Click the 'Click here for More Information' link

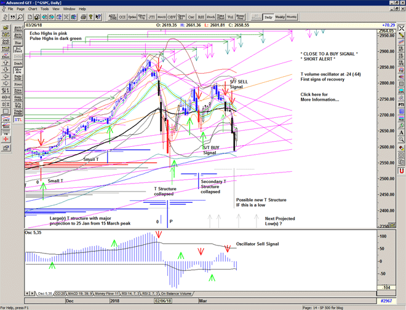point(319,97)
